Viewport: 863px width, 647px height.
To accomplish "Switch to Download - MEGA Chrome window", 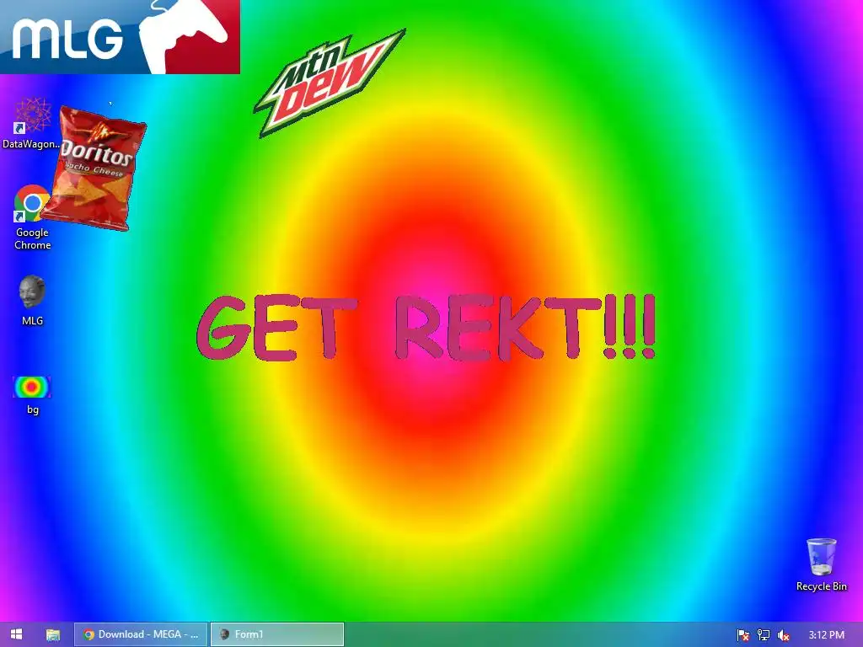I will (x=141, y=634).
